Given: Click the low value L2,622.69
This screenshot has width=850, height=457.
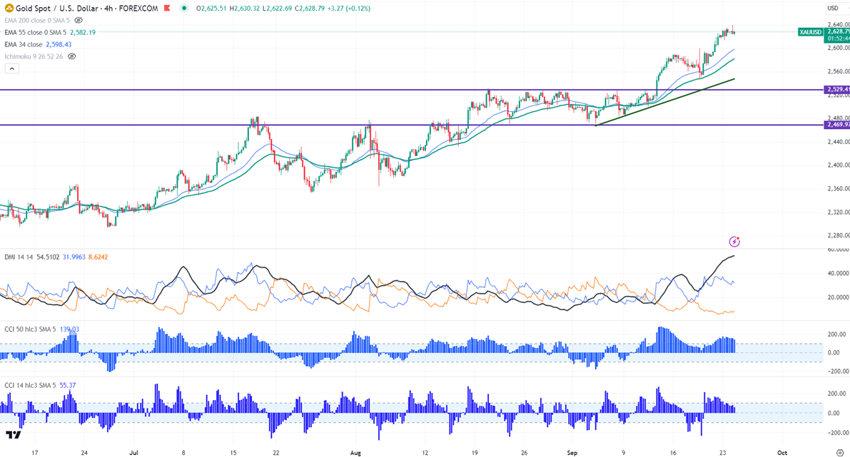Looking at the screenshot, I should click(277, 9).
